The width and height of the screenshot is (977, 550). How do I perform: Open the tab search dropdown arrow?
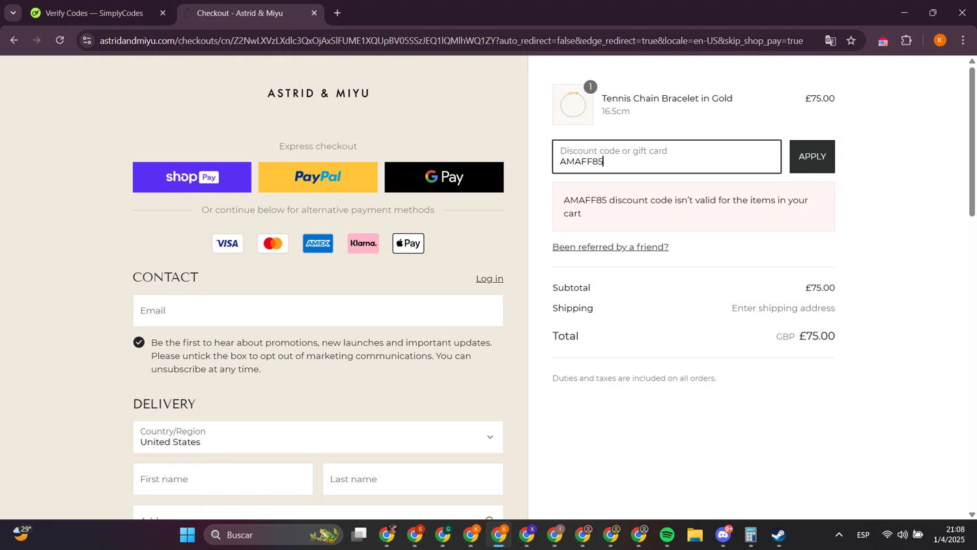[13, 13]
